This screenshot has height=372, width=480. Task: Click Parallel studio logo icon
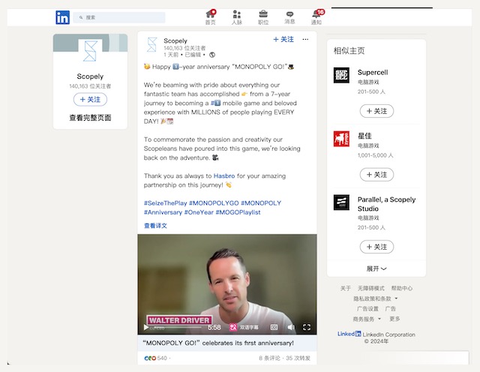click(341, 202)
